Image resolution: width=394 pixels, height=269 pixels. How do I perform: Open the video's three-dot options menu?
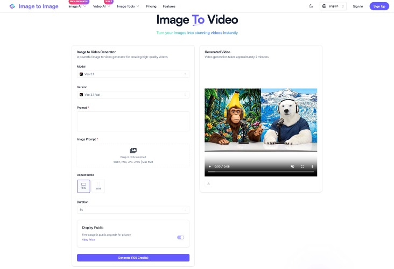(312, 167)
